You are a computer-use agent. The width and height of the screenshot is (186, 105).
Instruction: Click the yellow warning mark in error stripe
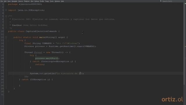(x=185, y=46)
